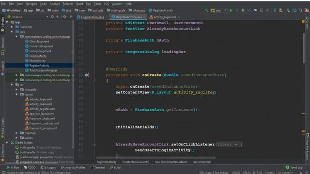Click the Stop square icon in toolbar

(x=267, y=10)
